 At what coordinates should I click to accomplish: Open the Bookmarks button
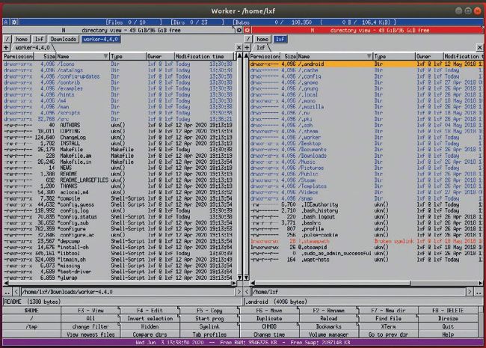(x=328, y=326)
